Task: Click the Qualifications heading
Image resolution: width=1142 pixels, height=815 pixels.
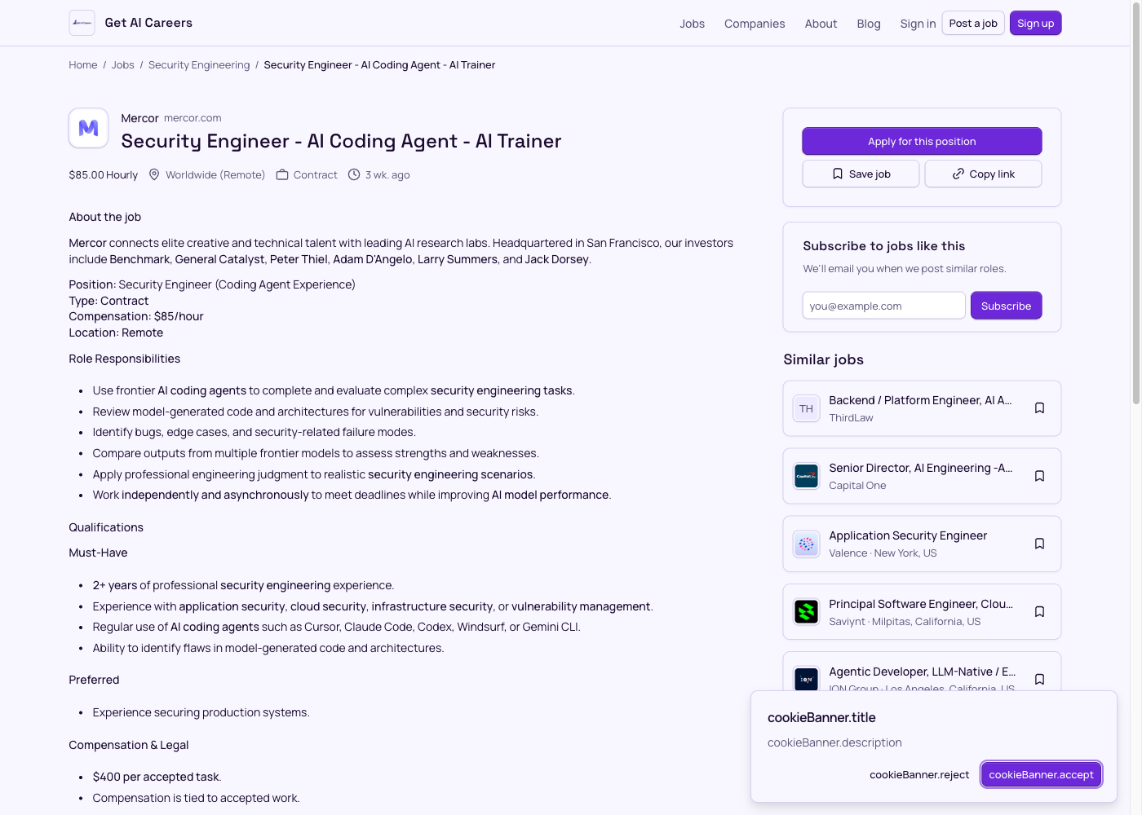Action: 106,527
